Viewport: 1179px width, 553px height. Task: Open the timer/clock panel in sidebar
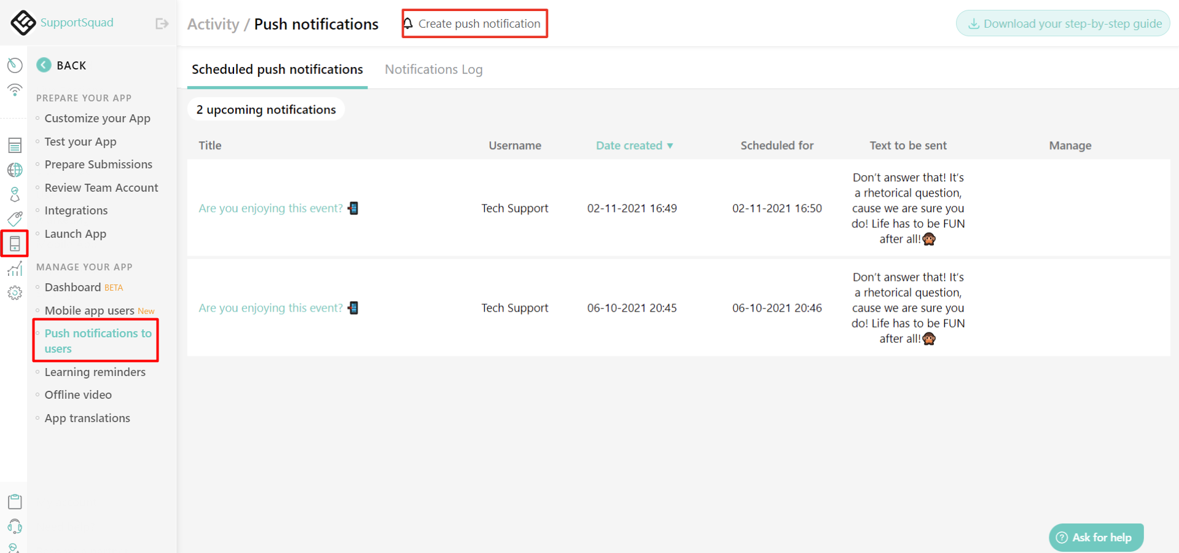tap(14, 65)
